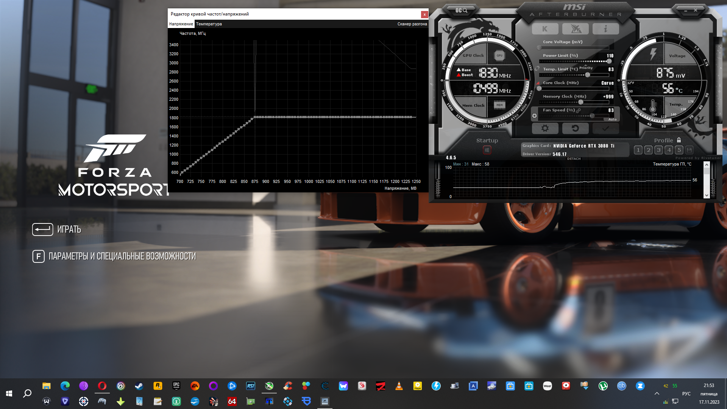Screen dimensions: 727x409
Task: Open the voltage/frequency curve editor bars icon
Action: pyautogui.click(x=538, y=83)
